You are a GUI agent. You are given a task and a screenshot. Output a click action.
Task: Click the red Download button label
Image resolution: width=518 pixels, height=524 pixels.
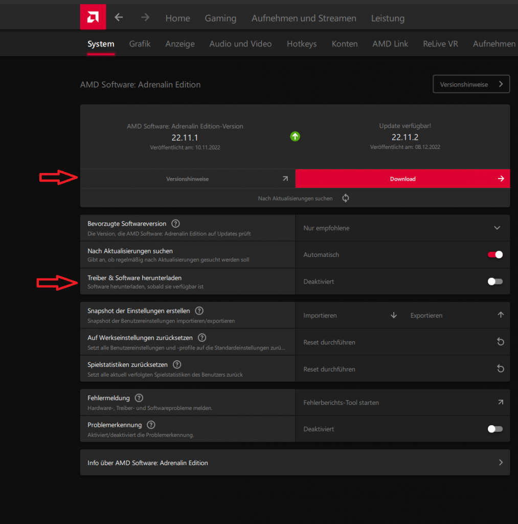click(x=403, y=179)
